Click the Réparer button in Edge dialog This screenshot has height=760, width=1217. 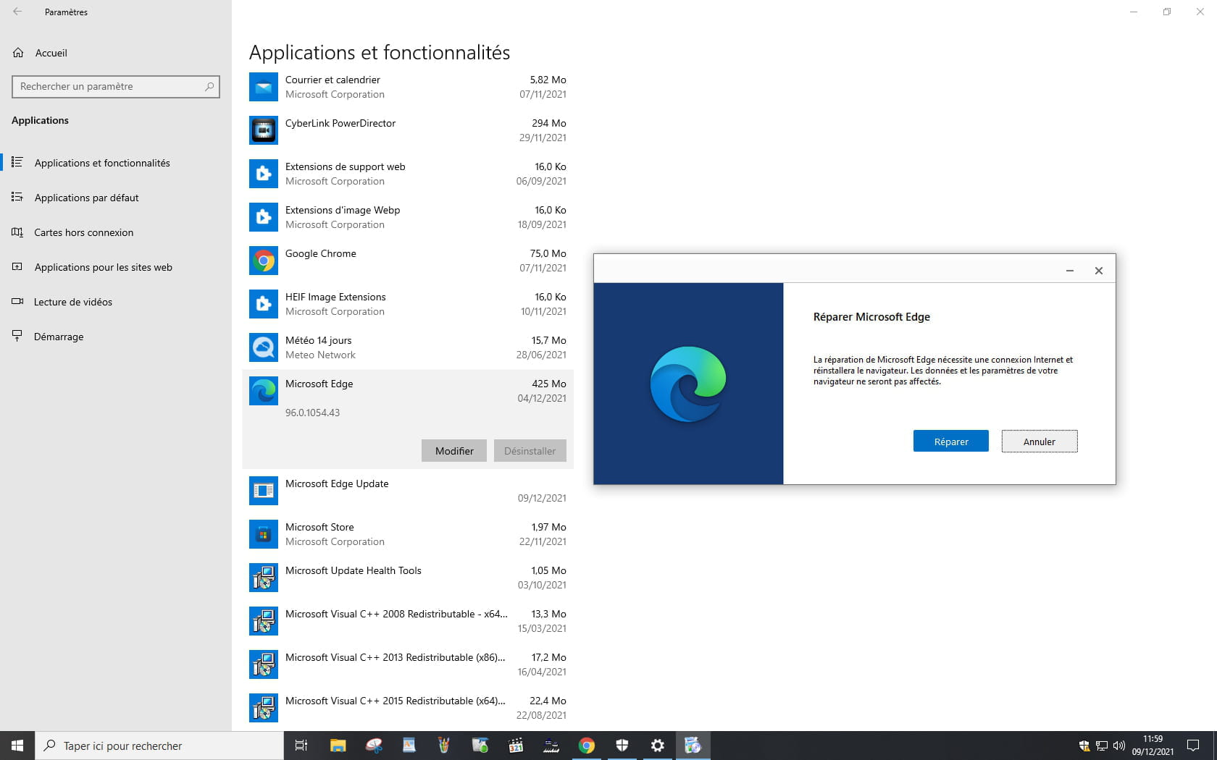tap(950, 442)
